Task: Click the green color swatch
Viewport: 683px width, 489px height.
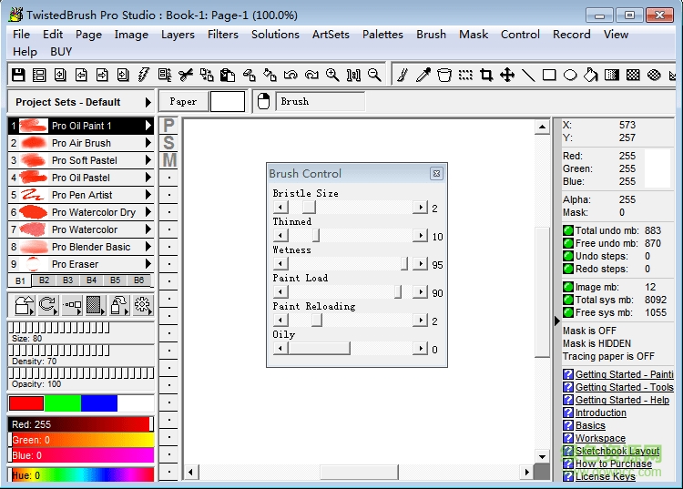Action: 63,402
